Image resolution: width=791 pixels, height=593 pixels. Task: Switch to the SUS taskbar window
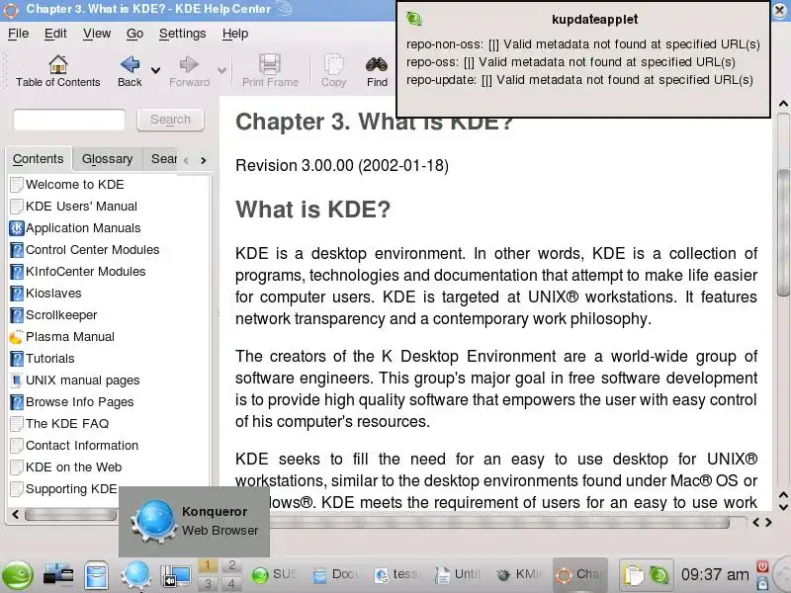(276, 575)
